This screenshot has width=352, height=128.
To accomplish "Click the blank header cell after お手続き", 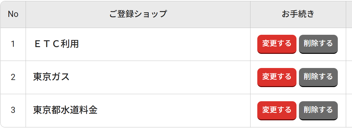I will click(349, 14).
